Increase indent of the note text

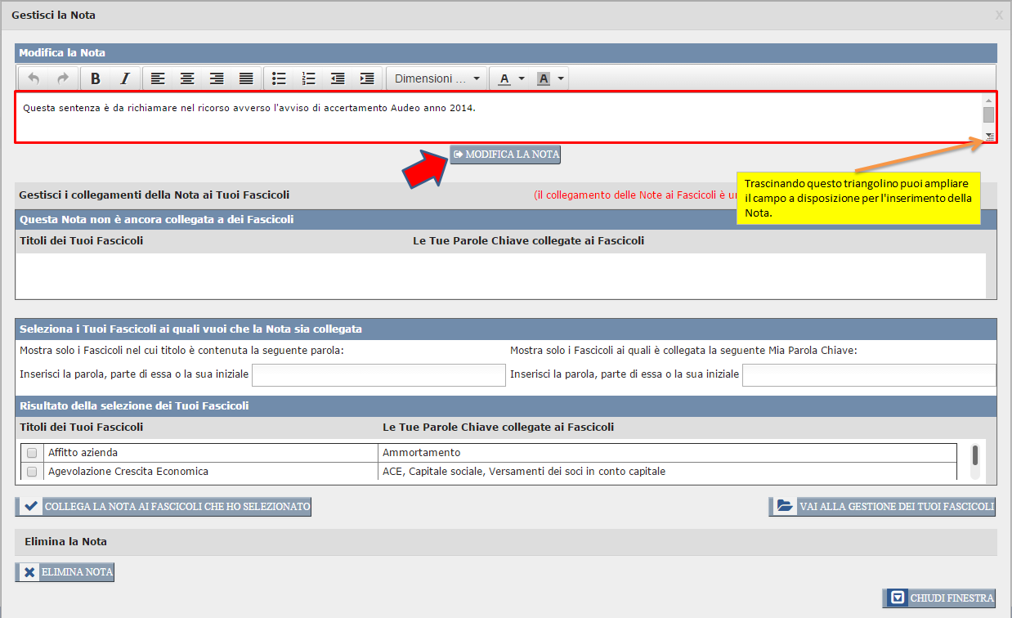point(367,78)
